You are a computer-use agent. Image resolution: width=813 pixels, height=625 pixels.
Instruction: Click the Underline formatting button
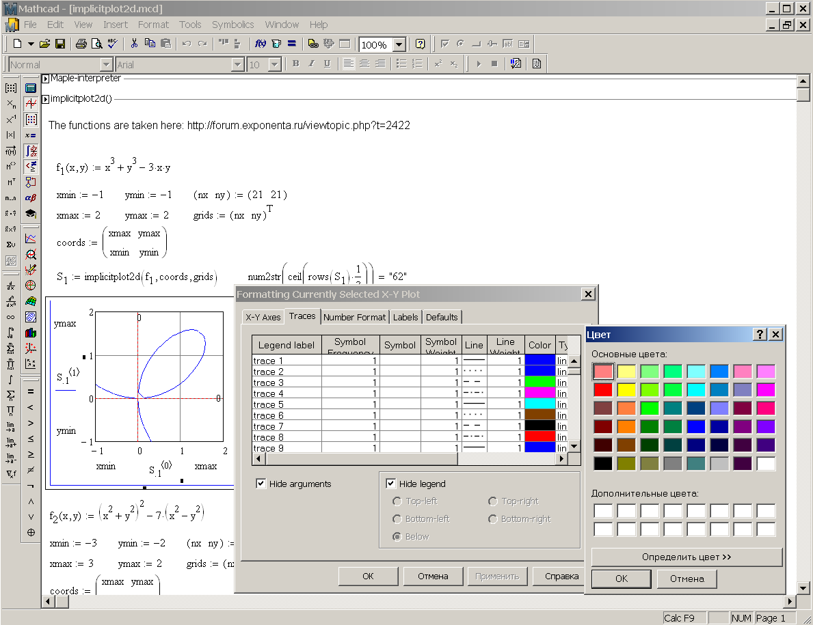point(327,64)
